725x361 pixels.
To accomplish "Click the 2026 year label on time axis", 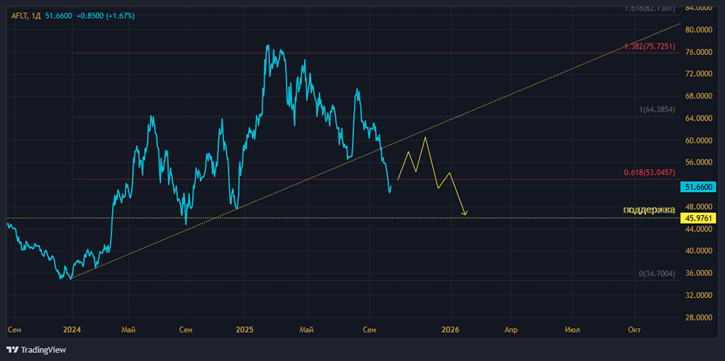I will tap(450, 330).
